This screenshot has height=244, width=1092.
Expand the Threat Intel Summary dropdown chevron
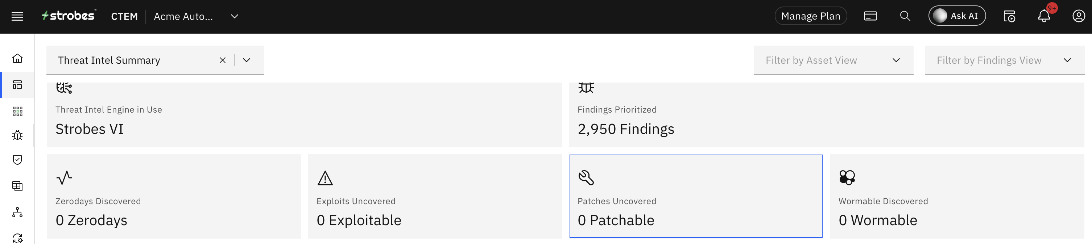[247, 60]
